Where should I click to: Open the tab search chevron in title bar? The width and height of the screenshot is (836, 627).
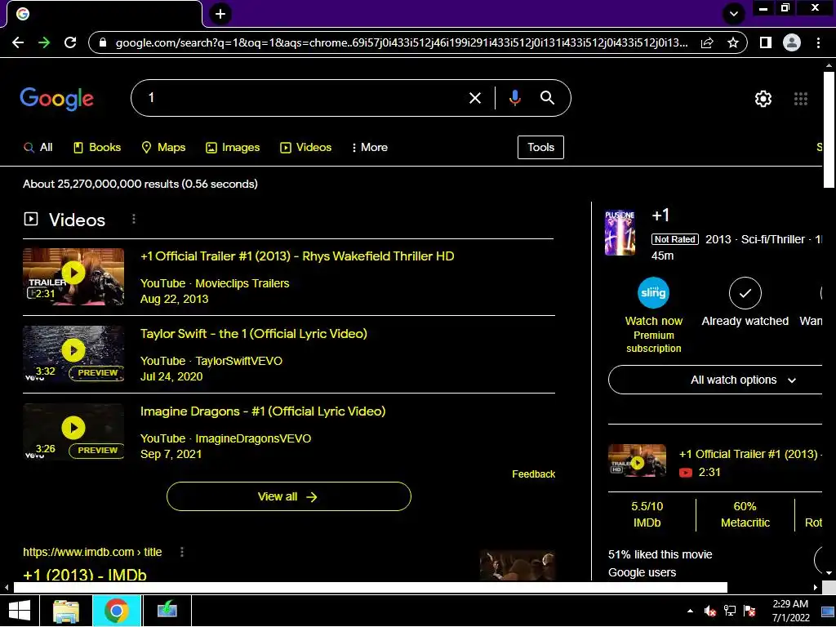click(734, 14)
